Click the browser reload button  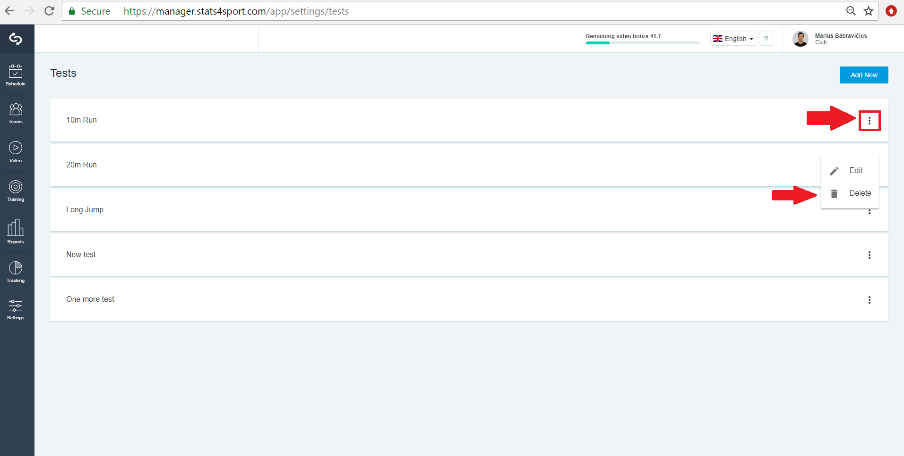coord(49,11)
